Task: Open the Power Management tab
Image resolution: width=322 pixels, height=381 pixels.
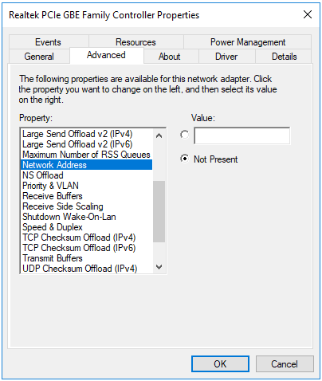Action: point(247,42)
